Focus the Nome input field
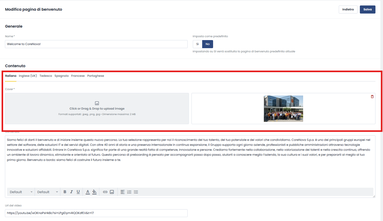This screenshot has height=221, width=383. point(96,44)
